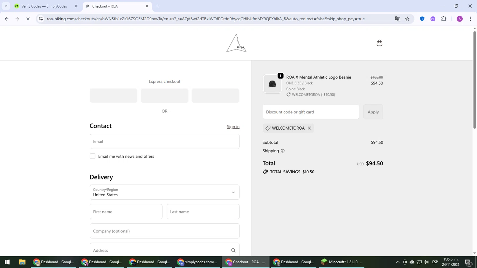Open the simplycodes.com taskbar window

point(197,262)
